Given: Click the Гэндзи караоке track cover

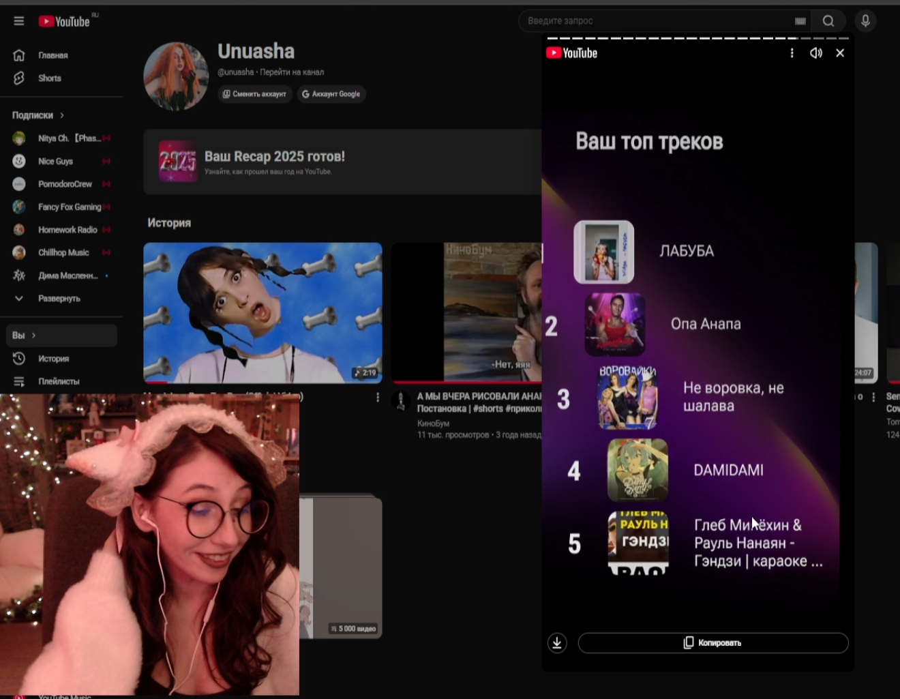Looking at the screenshot, I should pos(638,544).
